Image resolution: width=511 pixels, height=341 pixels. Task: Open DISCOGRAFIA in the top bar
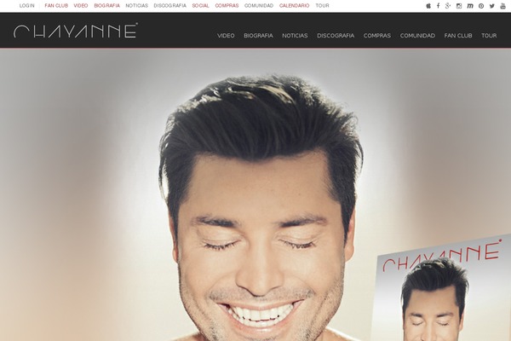coord(170,6)
